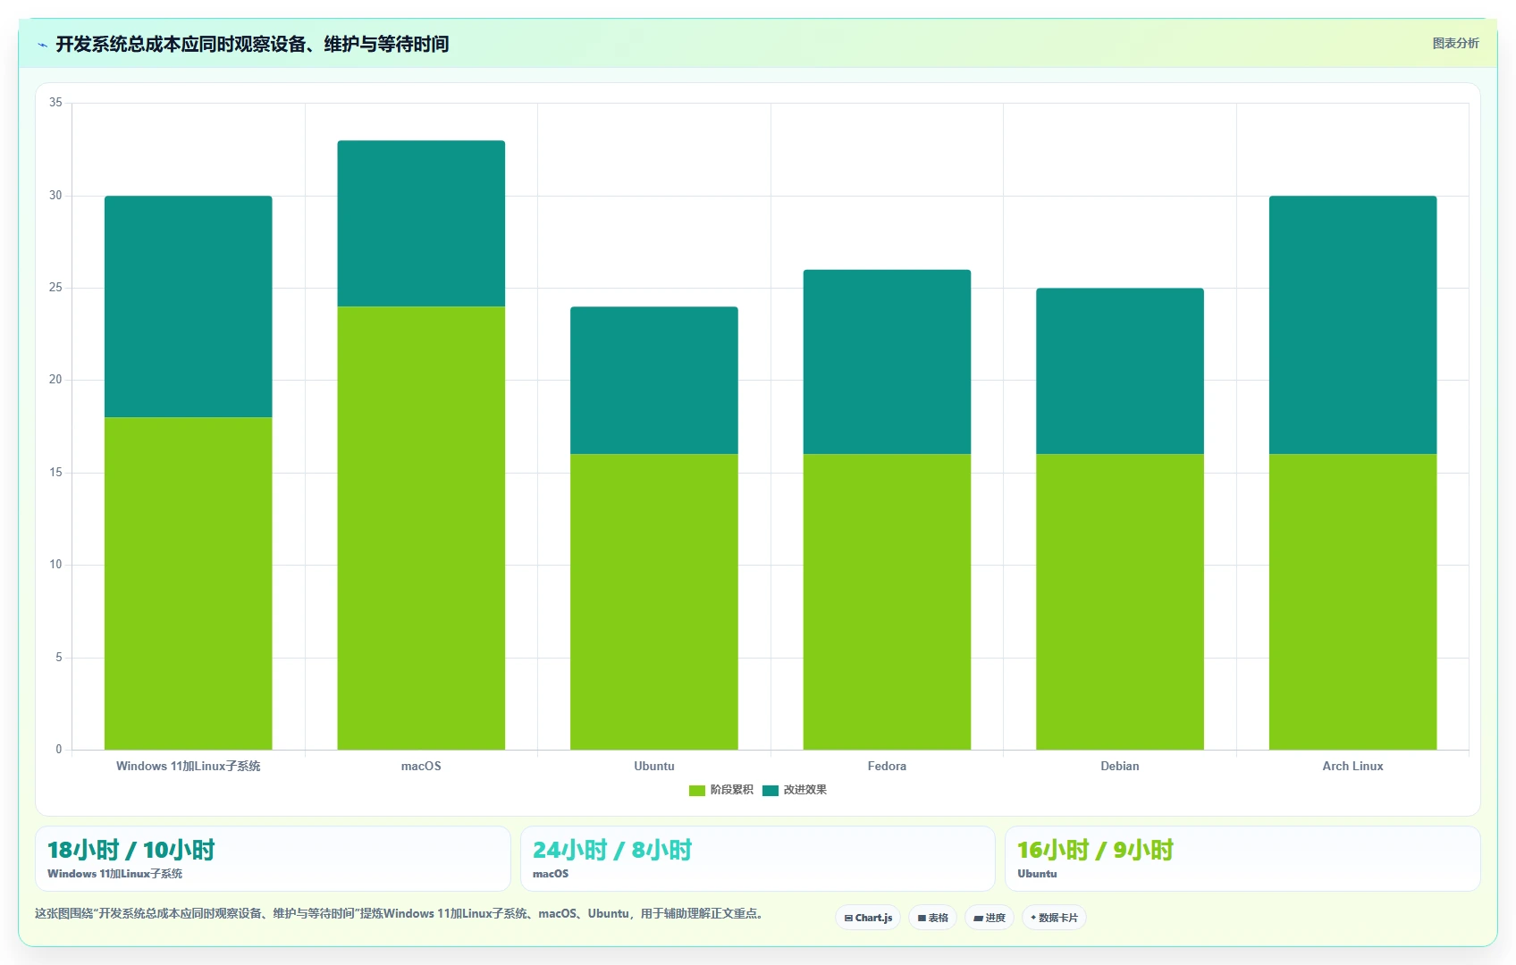
Task: Click the 24小时 / 8小时 stat value
Action: 612,850
